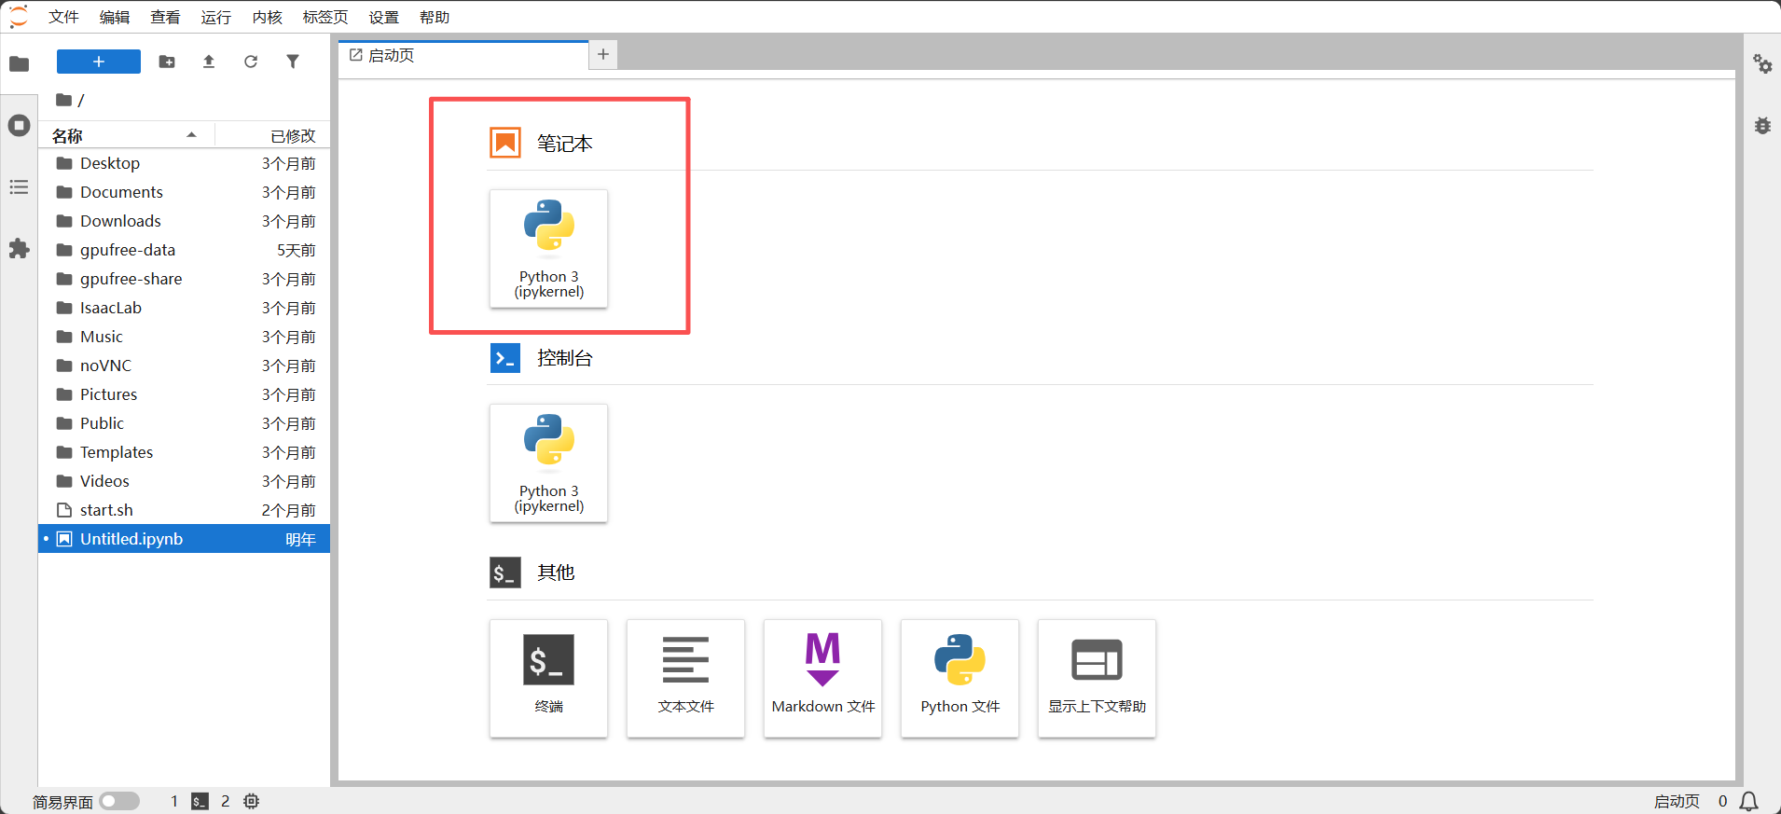This screenshot has height=814, width=1781.
Task: Launch a Python 3 notebook
Action: click(x=548, y=249)
